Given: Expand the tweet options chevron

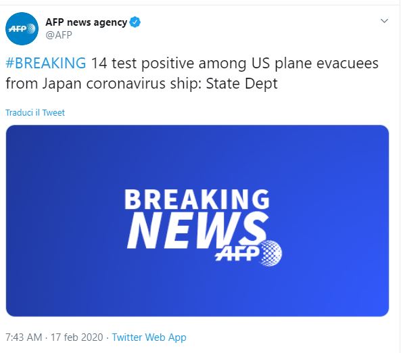Looking at the screenshot, I should pos(384,21).
